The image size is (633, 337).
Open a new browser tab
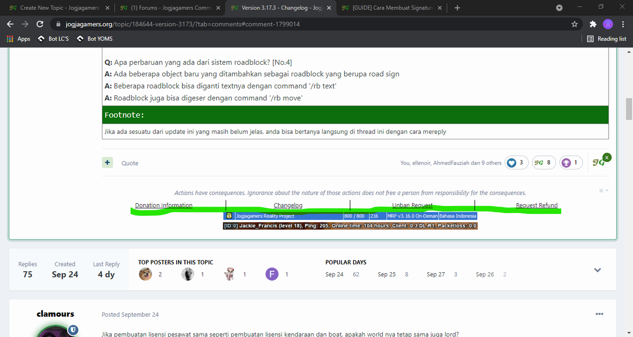(457, 8)
